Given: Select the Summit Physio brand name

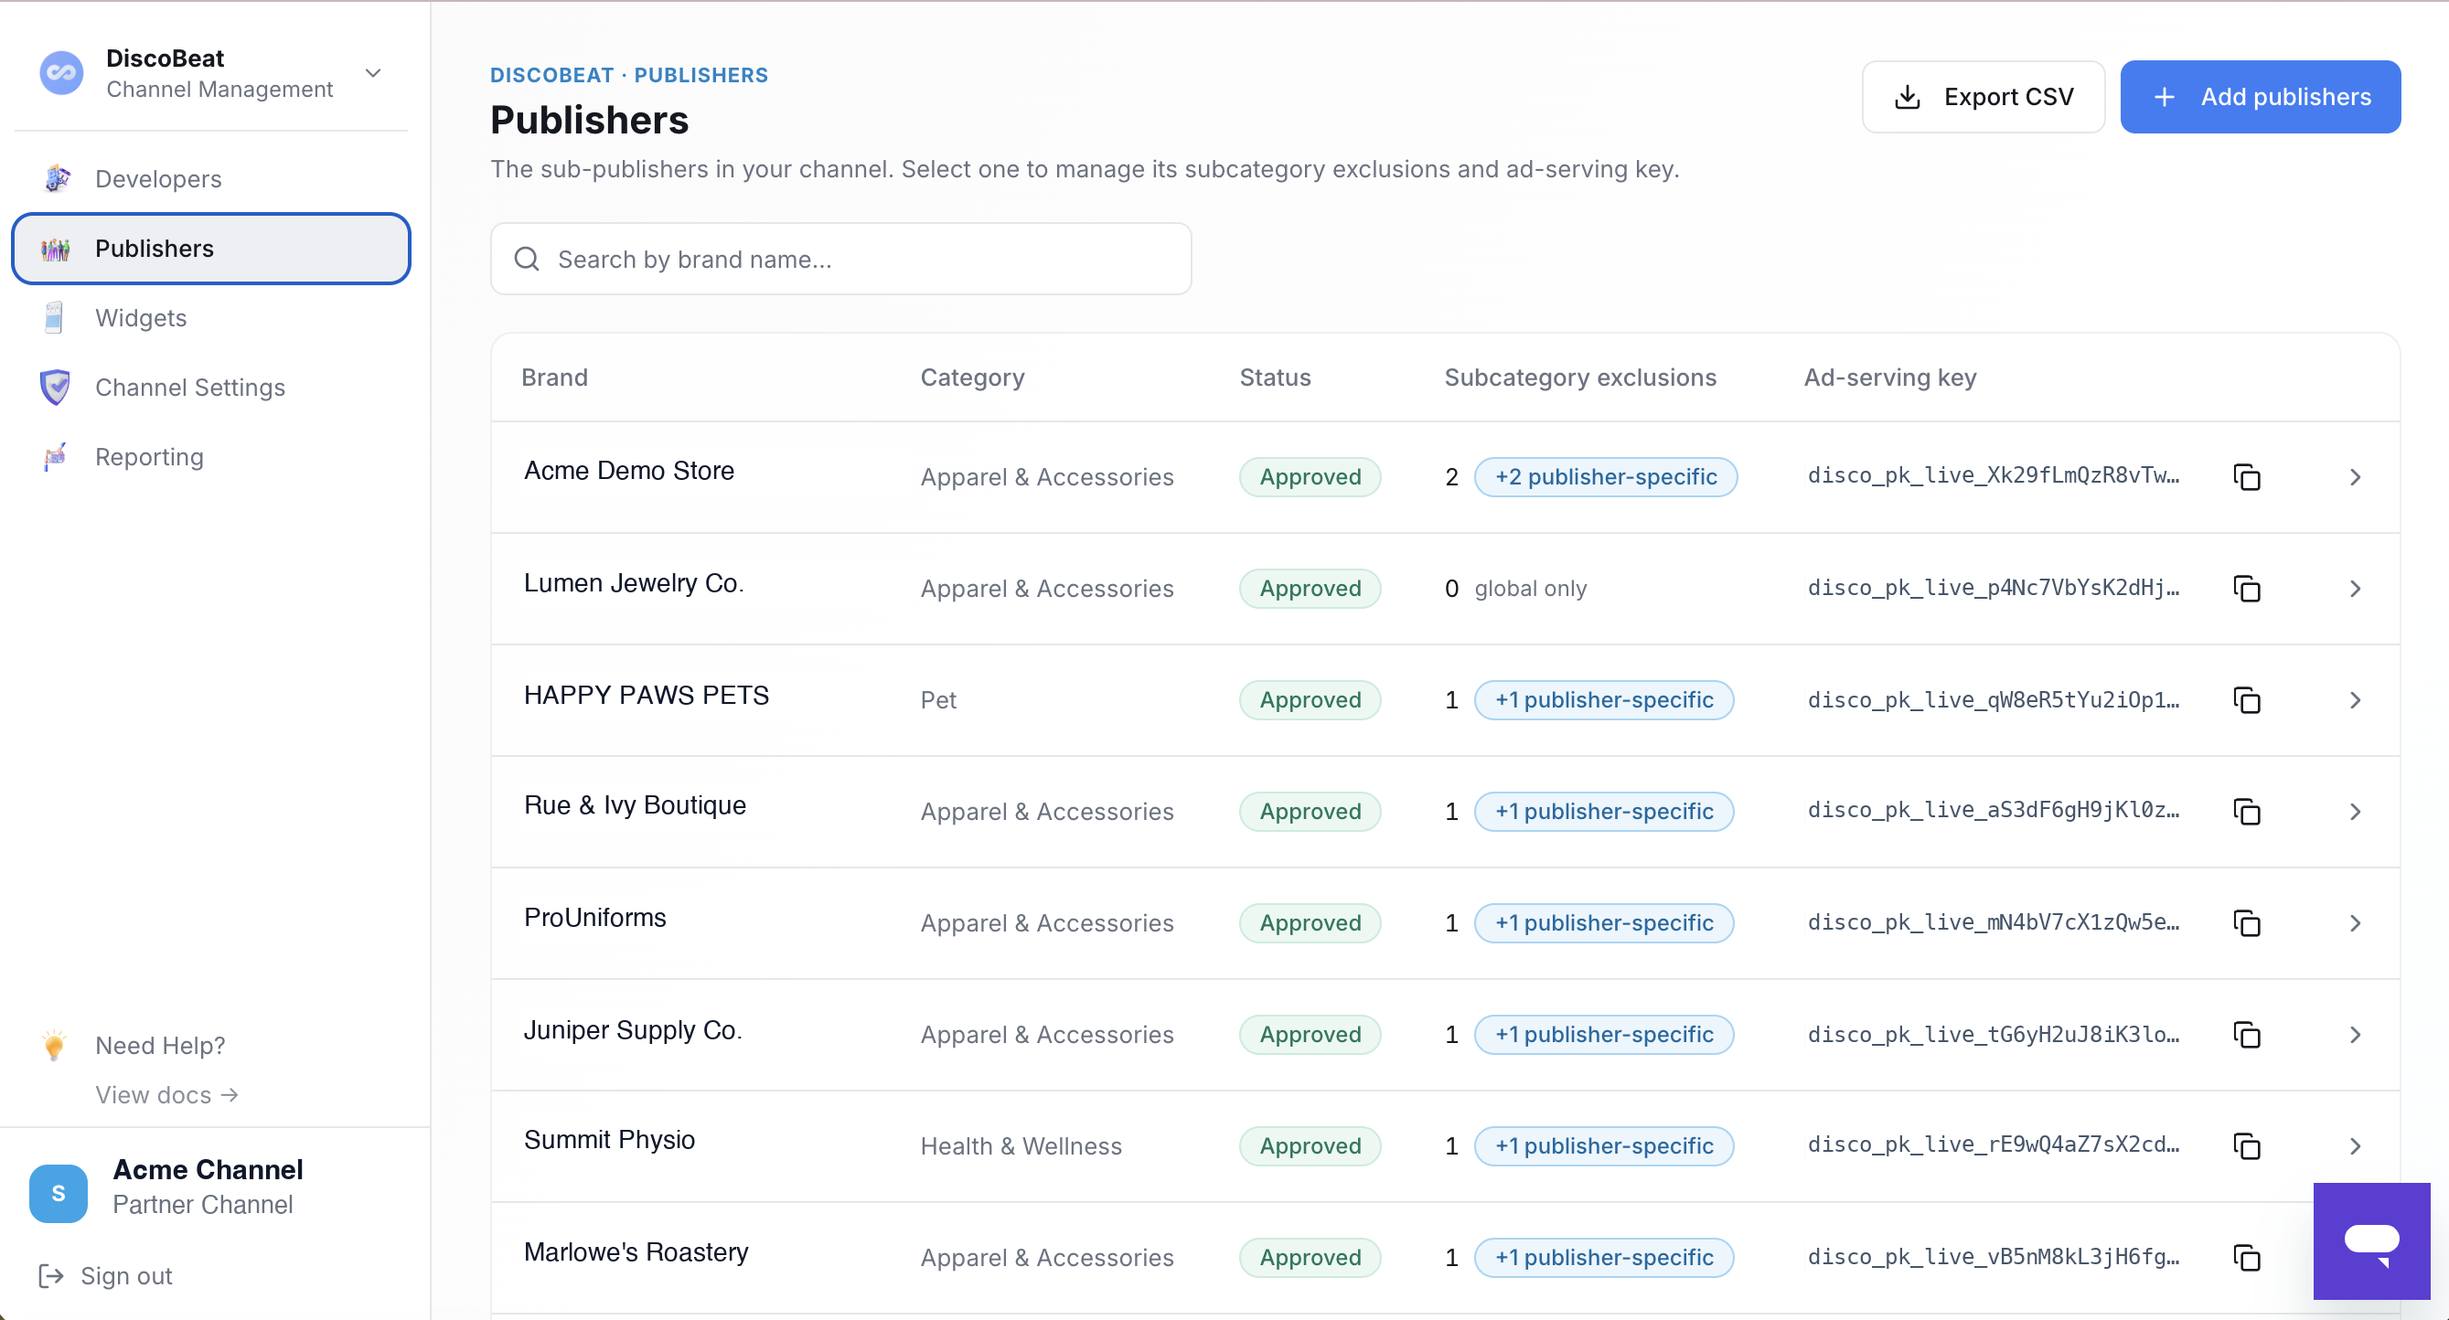Looking at the screenshot, I should pyautogui.click(x=609, y=1139).
